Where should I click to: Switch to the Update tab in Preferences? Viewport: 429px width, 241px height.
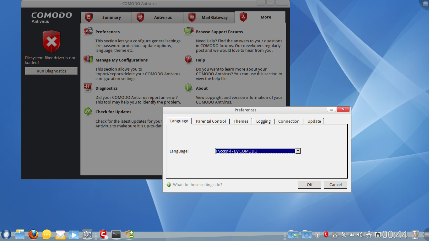(x=314, y=121)
